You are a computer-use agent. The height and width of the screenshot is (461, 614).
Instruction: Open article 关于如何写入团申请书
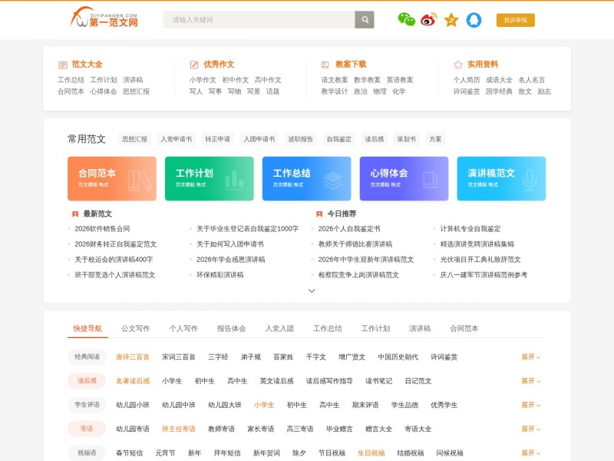tap(230, 244)
